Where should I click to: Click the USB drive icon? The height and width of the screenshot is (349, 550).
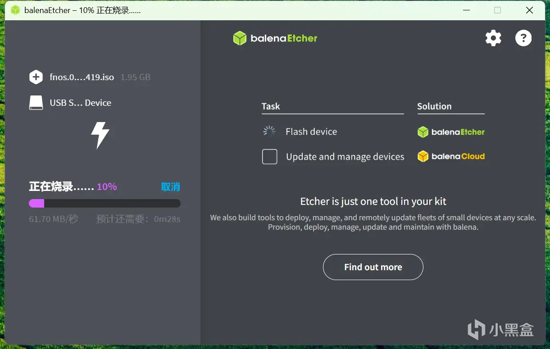pyautogui.click(x=36, y=103)
